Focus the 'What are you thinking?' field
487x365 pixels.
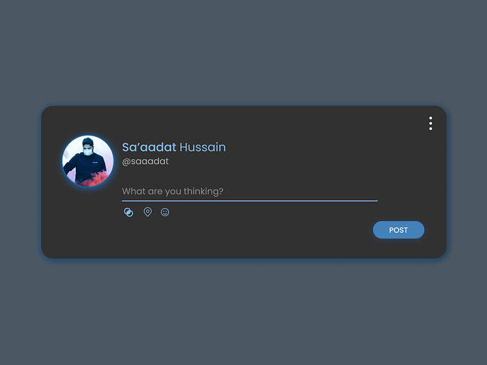(250, 191)
